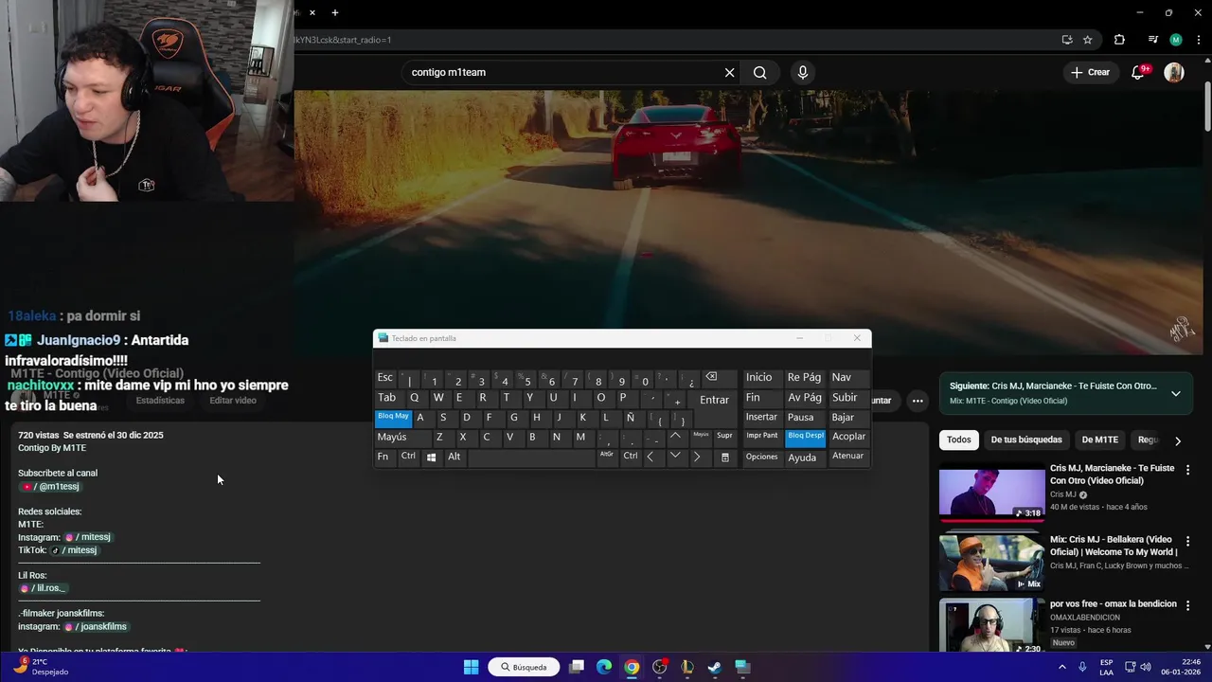Bookmark this page with the star icon

tap(1087, 40)
